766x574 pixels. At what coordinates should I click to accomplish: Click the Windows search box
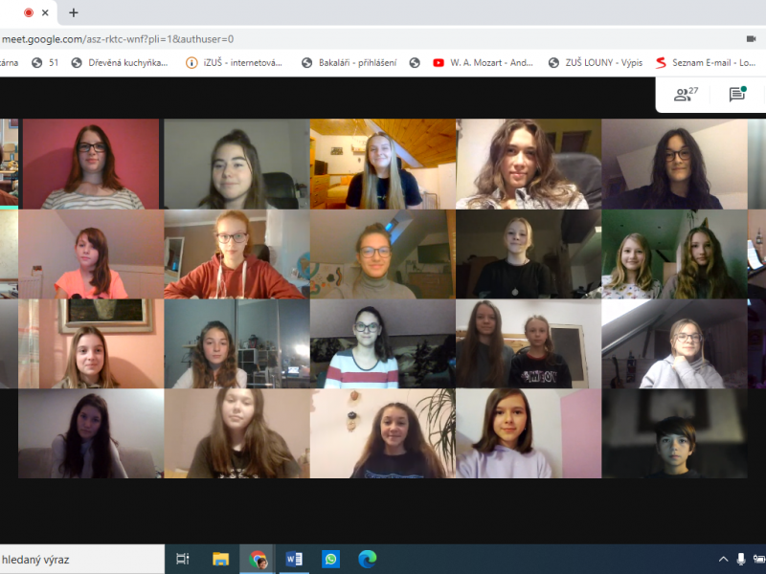click(77, 559)
